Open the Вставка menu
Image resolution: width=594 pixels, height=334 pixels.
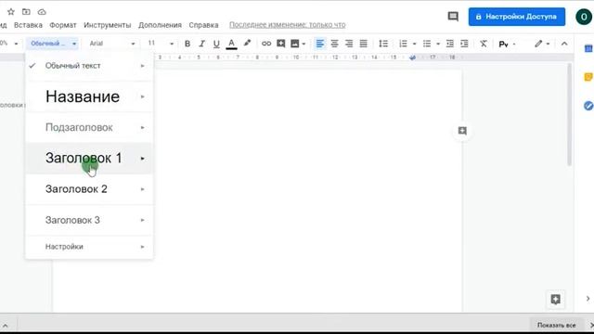[x=28, y=25]
